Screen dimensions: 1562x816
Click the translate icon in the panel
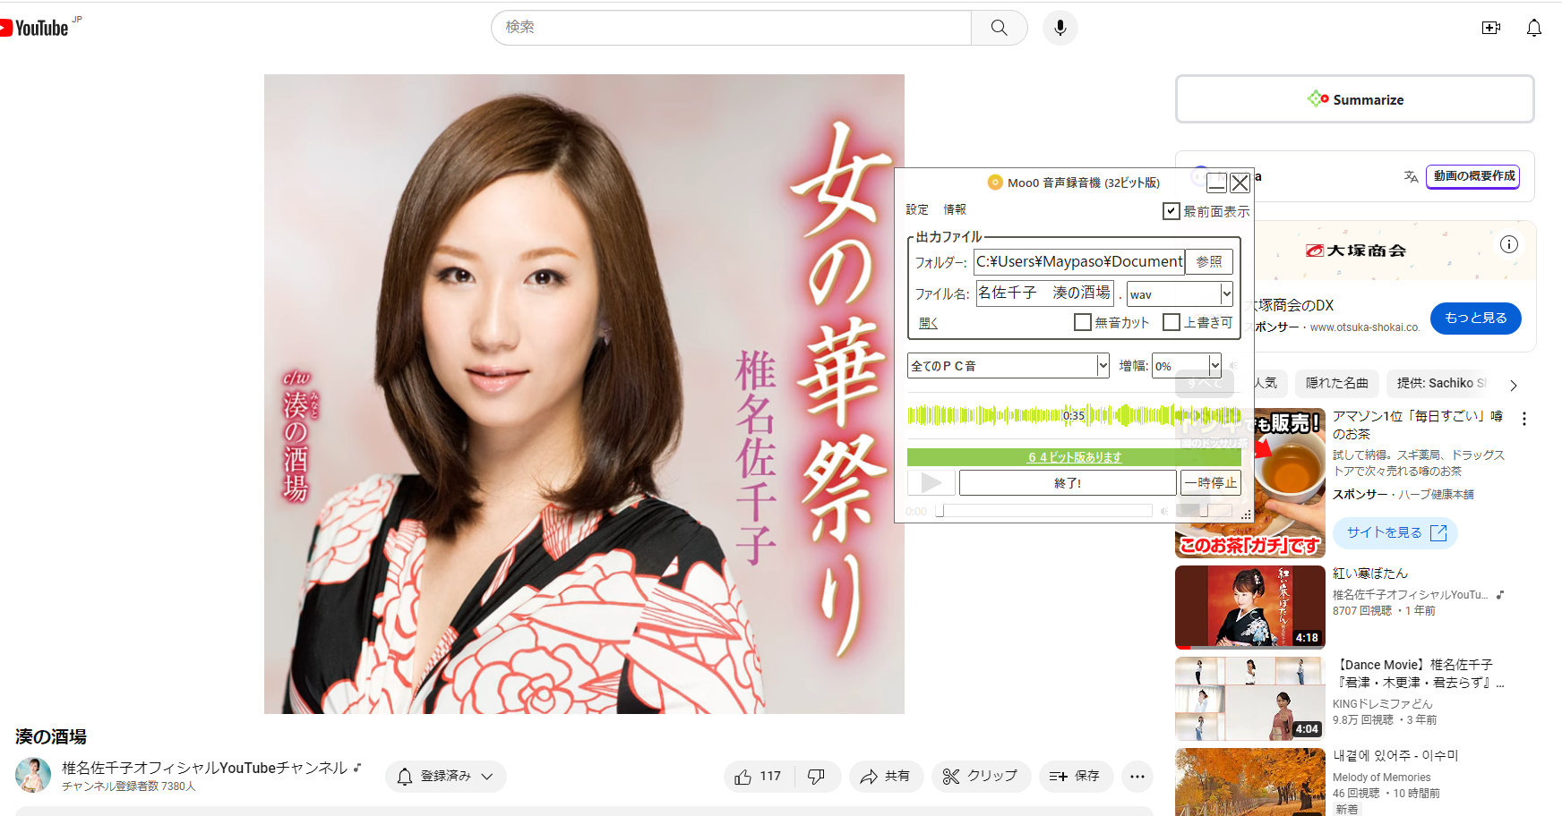point(1411,176)
